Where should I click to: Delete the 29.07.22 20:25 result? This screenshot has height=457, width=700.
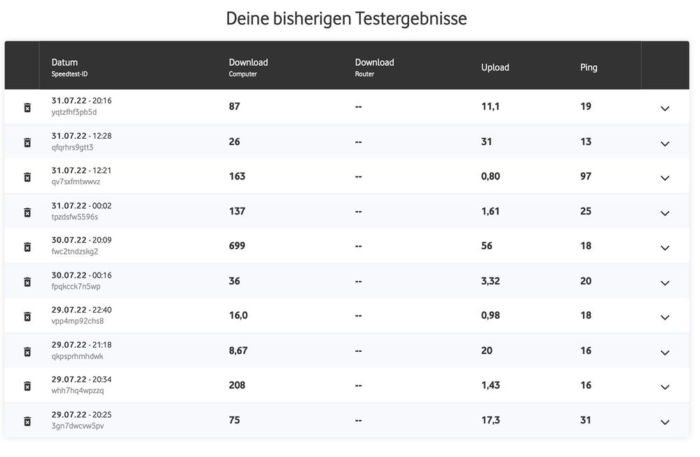click(x=27, y=421)
